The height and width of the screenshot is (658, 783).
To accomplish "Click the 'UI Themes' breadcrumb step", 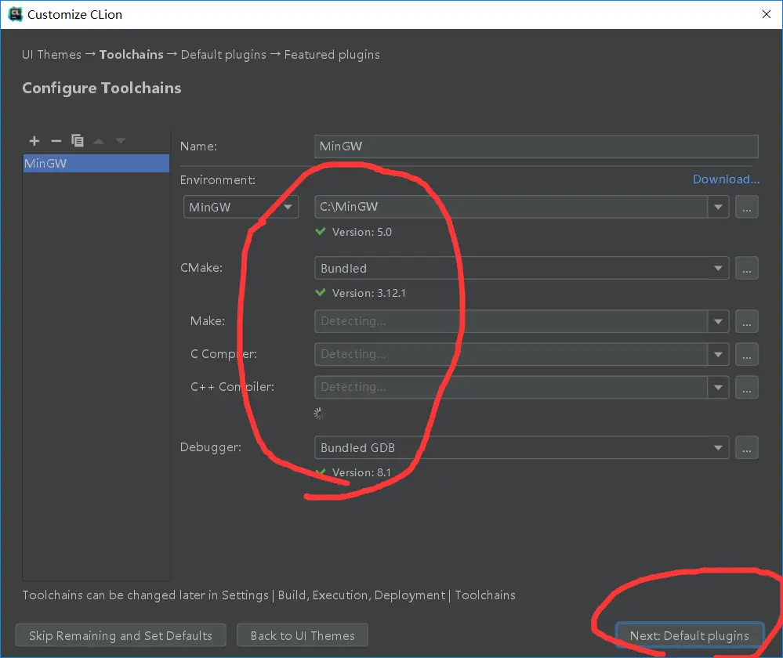I will click(x=52, y=54).
